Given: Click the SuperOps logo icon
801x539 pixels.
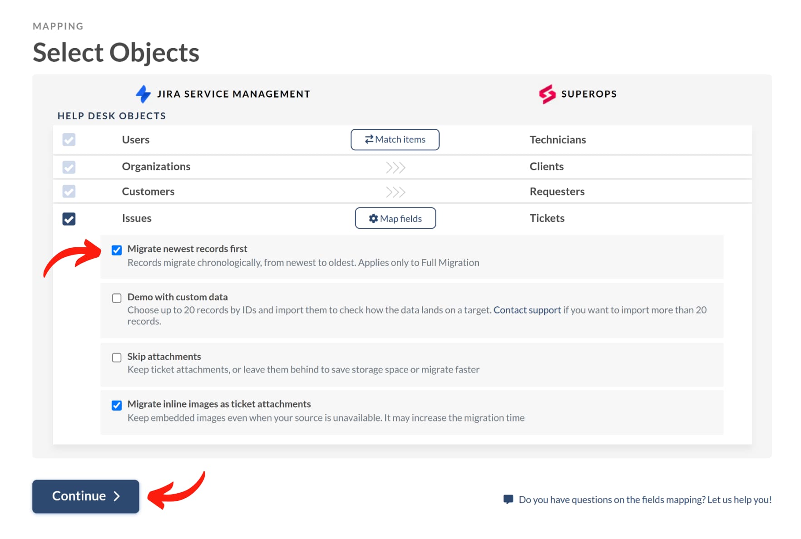Looking at the screenshot, I should pos(547,94).
